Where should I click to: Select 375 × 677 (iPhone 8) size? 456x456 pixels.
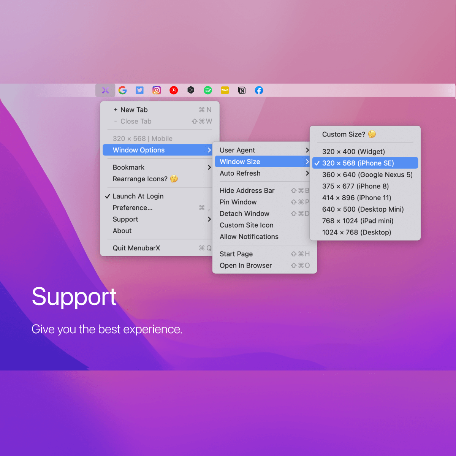pos(365,186)
